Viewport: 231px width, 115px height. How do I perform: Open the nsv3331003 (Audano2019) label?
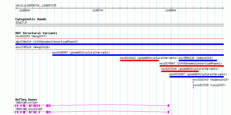(210, 80)
